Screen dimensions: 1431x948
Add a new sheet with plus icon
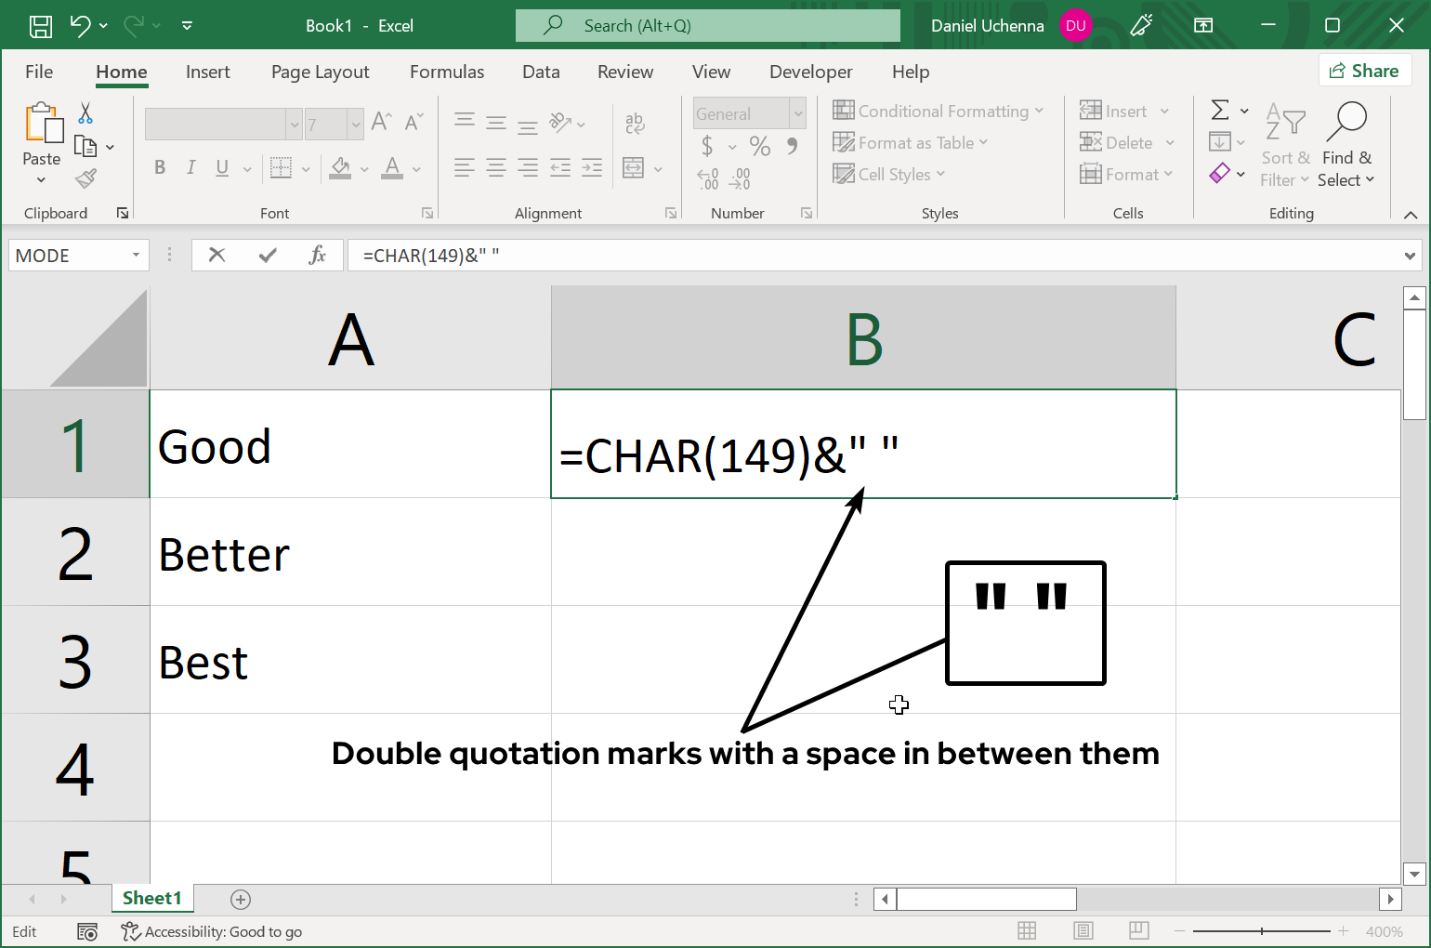pyautogui.click(x=241, y=899)
